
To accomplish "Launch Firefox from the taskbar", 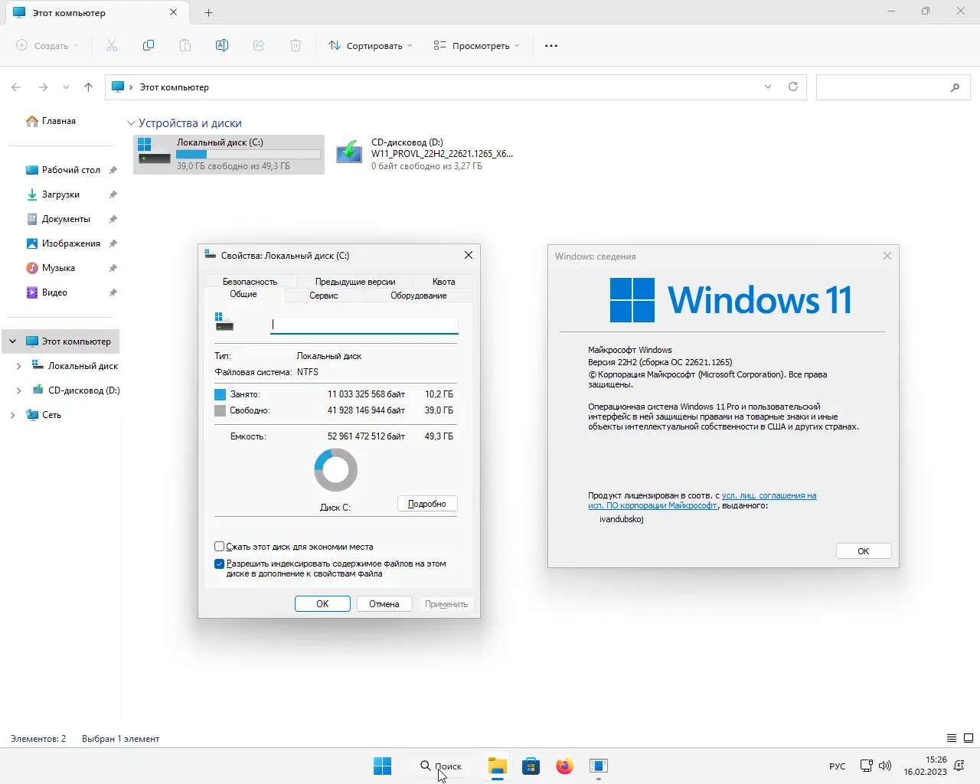I will (565, 766).
